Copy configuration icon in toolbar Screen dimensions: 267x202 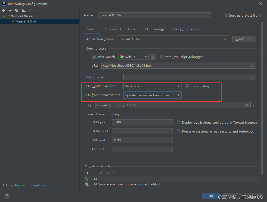click(x=17, y=10)
